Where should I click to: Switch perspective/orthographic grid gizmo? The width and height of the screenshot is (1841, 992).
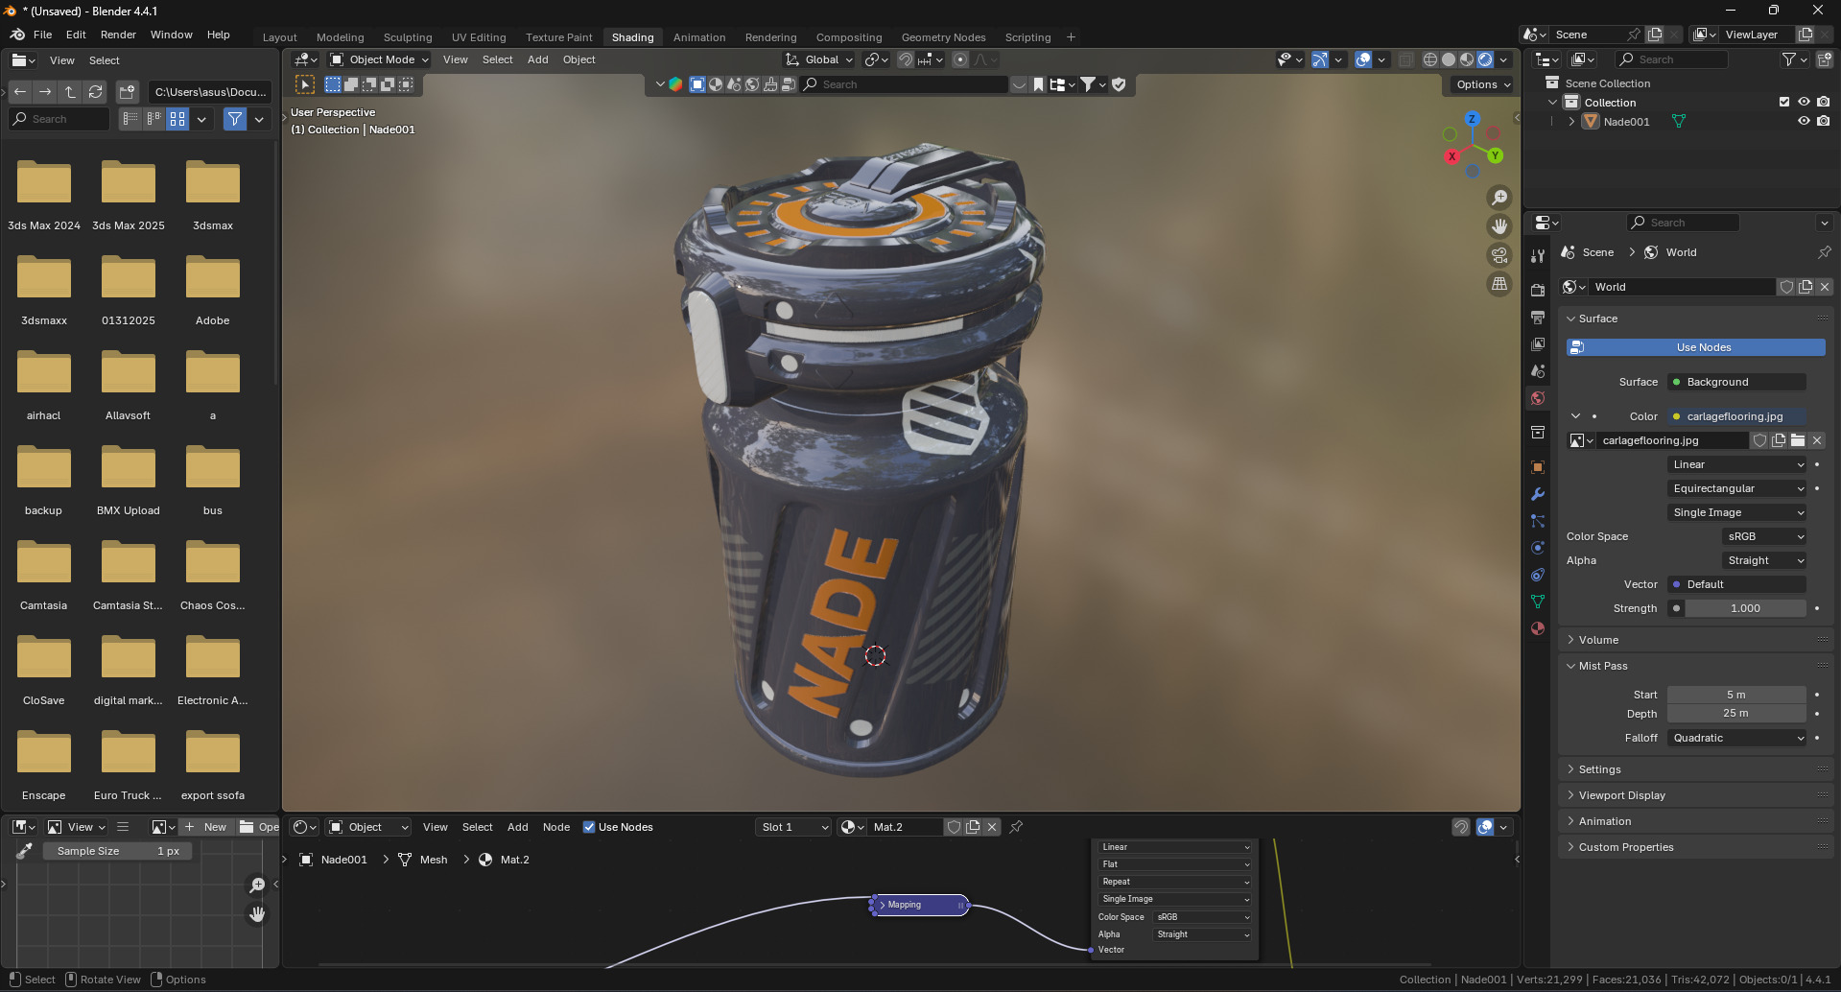tap(1499, 284)
